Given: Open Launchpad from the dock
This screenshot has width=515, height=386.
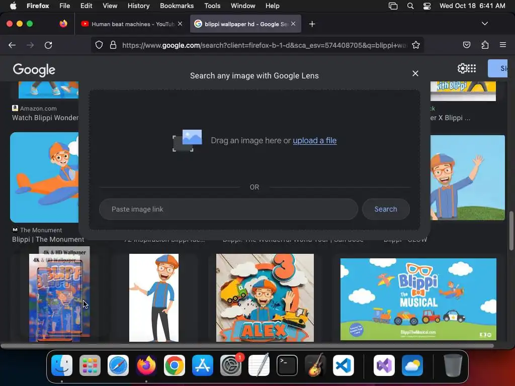Looking at the screenshot, I should pyautogui.click(x=90, y=365).
